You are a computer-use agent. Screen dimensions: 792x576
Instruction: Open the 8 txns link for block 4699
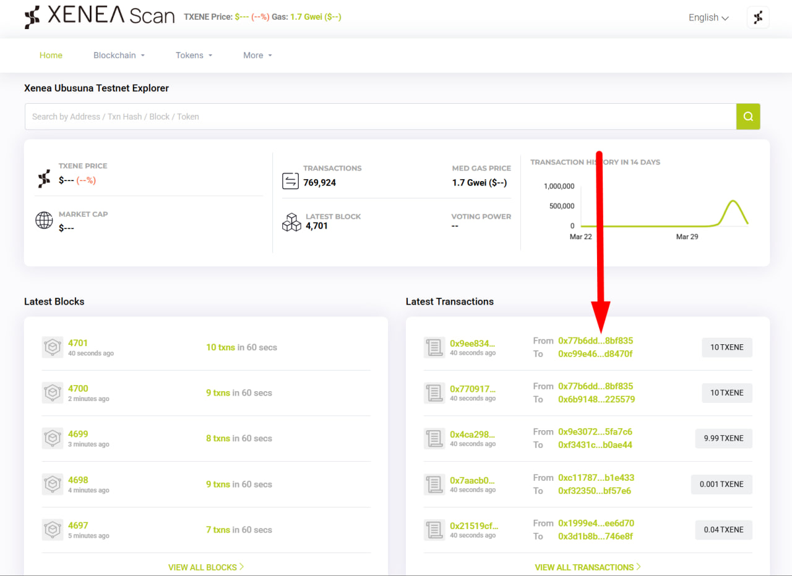click(x=218, y=439)
